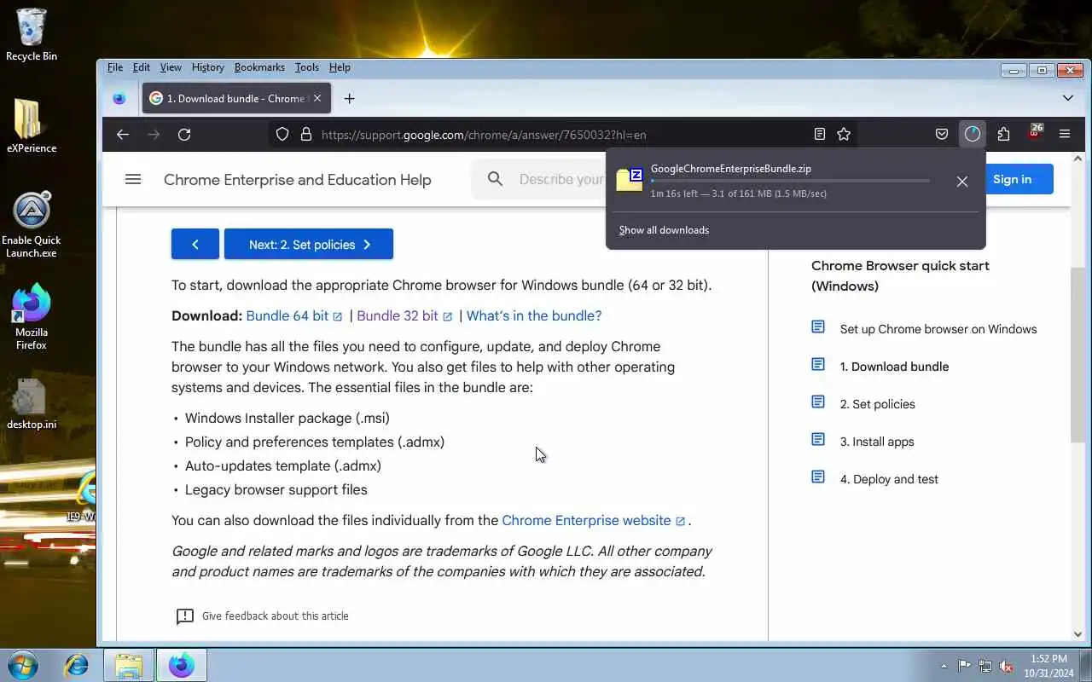Screen dimensions: 1092x682
Task: Click the Sign in button
Action: point(1012,179)
